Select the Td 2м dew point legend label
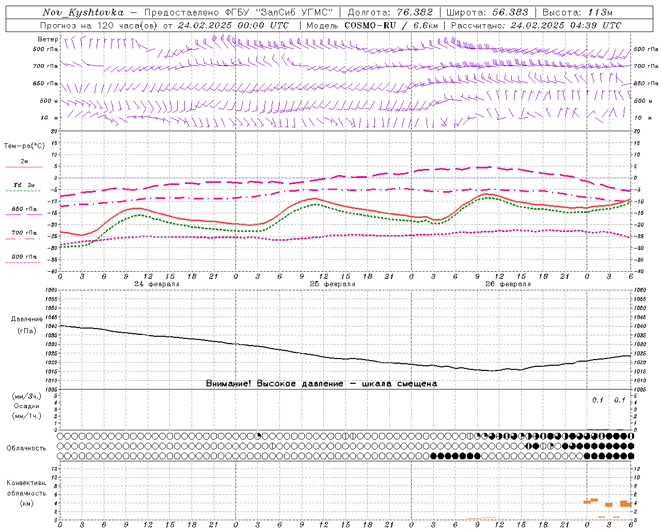This screenshot has height=529, width=661. pos(24,185)
